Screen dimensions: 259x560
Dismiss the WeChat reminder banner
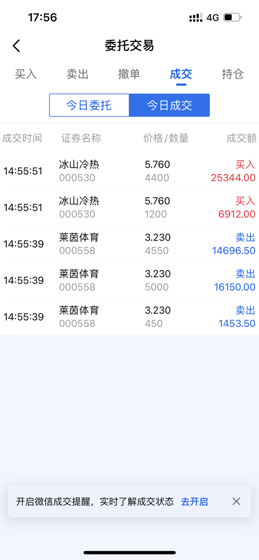pos(236,501)
